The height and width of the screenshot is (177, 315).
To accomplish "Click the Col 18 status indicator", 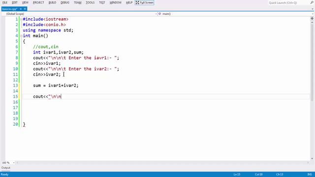I will (258, 175).
